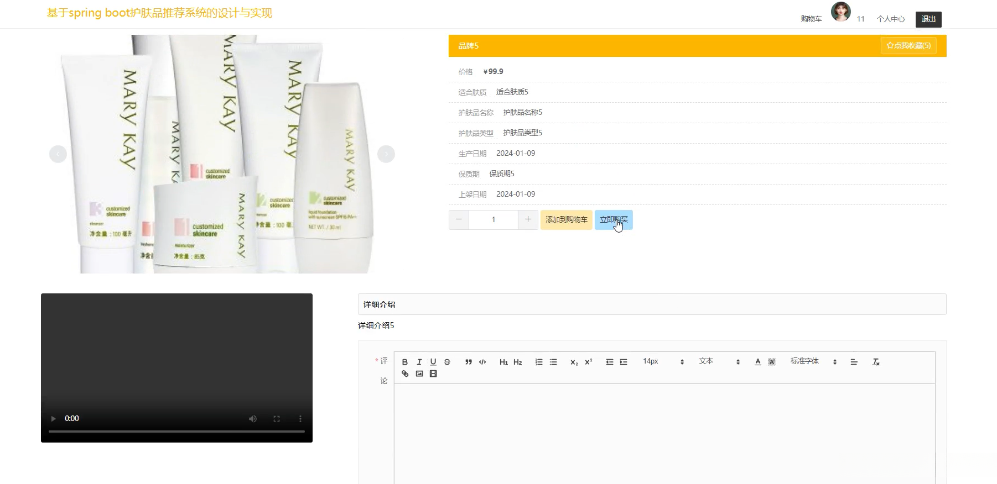997x484 pixels.
Task: Show the previous product image
Action: coord(58,154)
